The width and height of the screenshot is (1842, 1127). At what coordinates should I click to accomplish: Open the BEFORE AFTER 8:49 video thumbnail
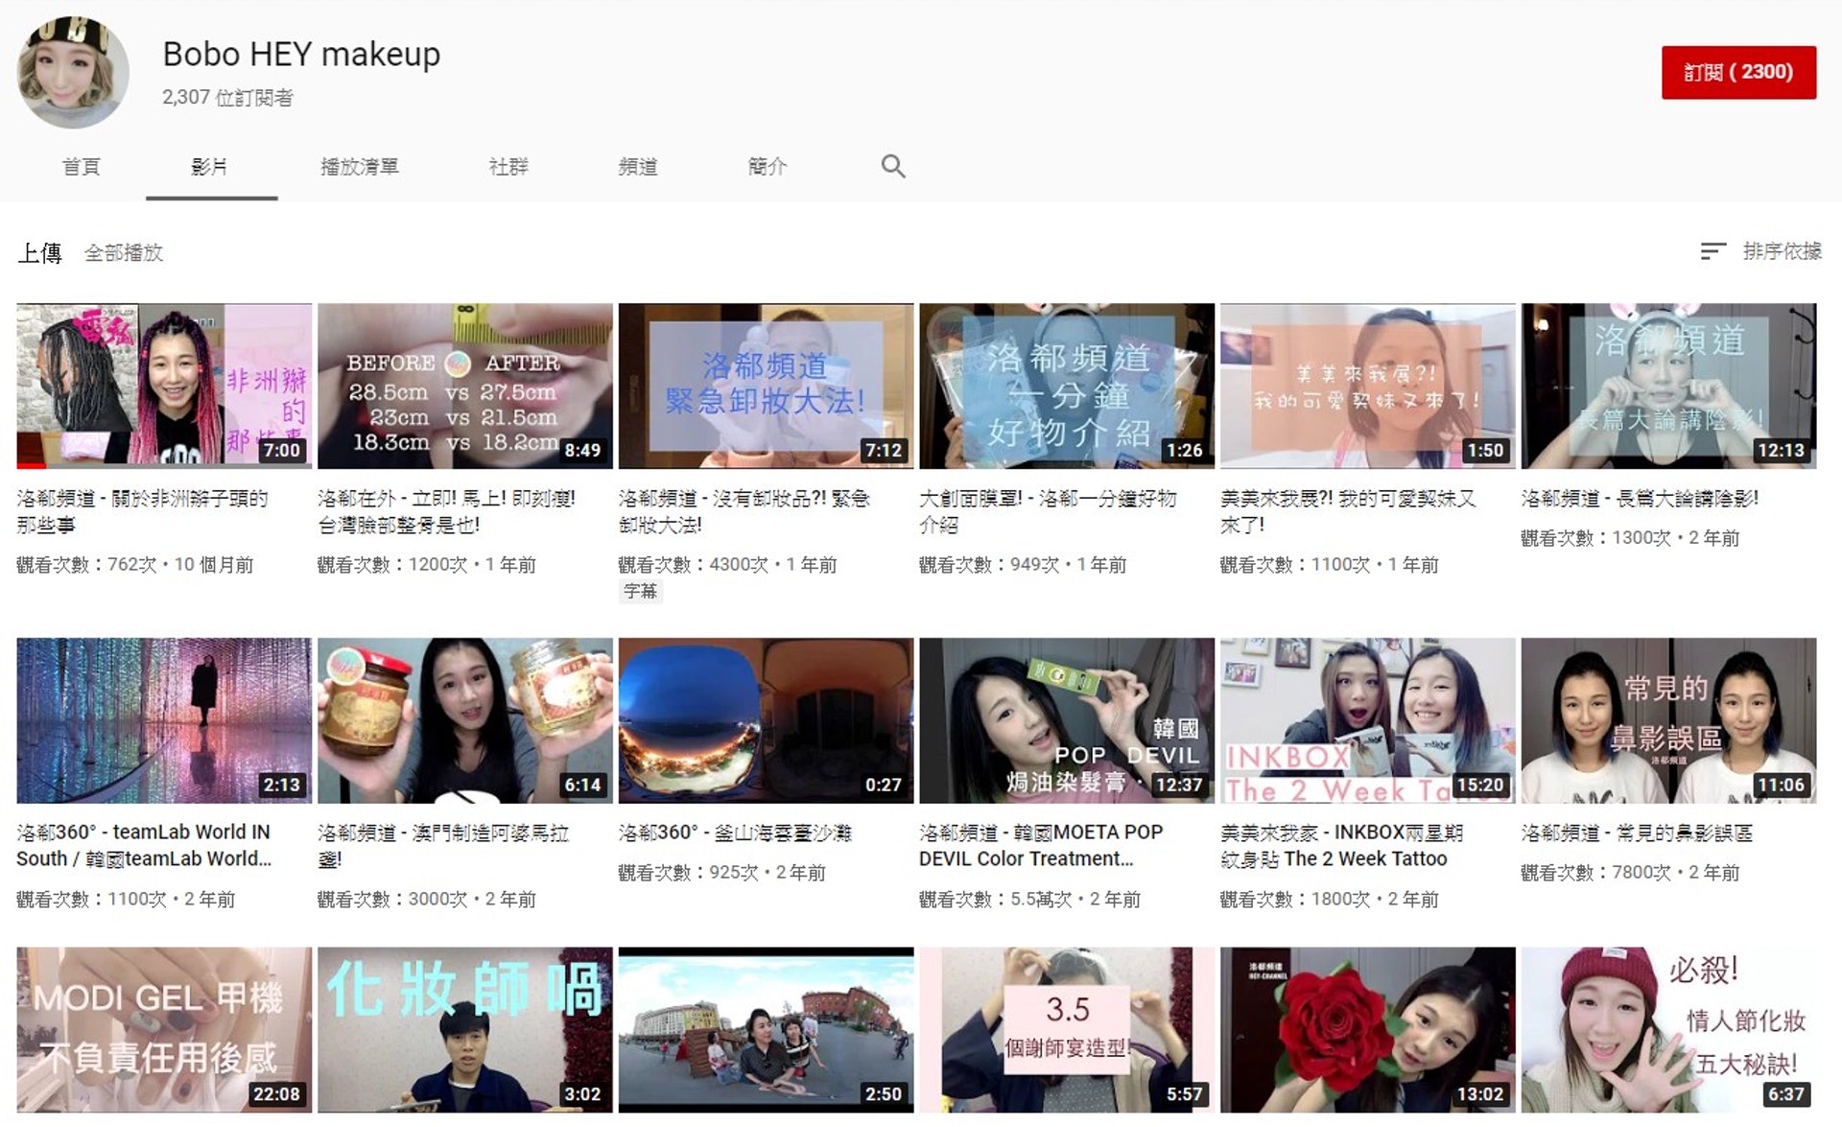464,386
